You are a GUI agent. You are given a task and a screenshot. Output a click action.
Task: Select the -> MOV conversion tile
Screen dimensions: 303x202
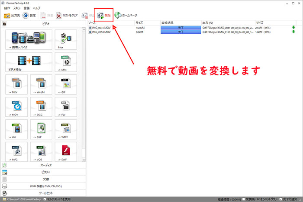(x=16, y=107)
